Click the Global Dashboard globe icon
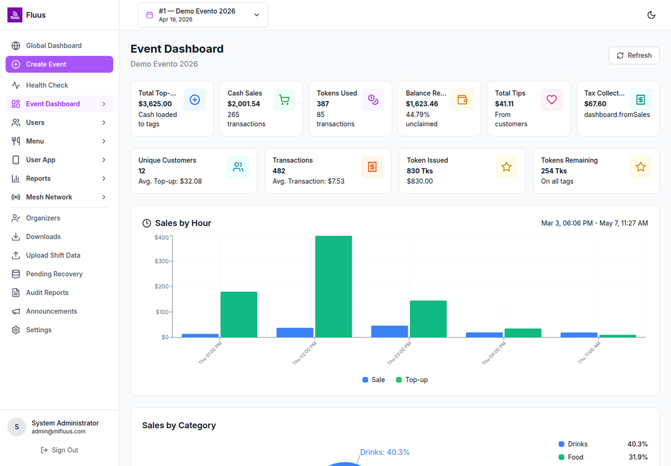This screenshot has height=466, width=671. tap(16, 46)
